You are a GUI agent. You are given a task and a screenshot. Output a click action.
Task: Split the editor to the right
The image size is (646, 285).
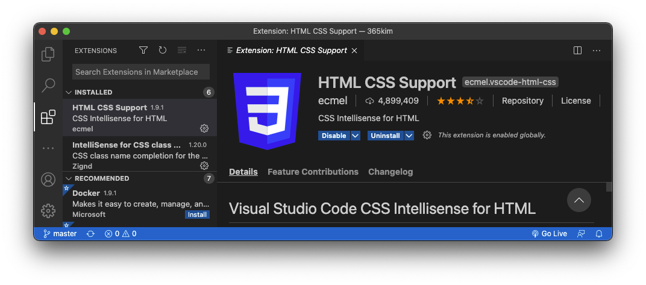click(x=578, y=50)
